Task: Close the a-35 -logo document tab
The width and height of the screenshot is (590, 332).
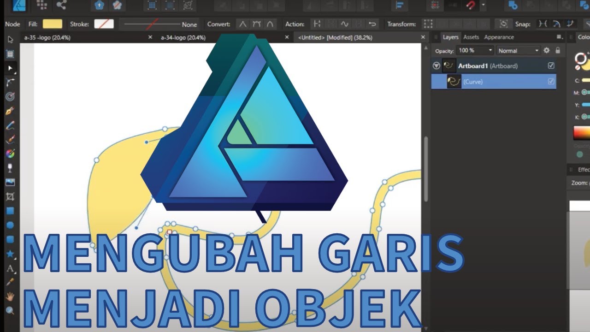Action: point(150,38)
